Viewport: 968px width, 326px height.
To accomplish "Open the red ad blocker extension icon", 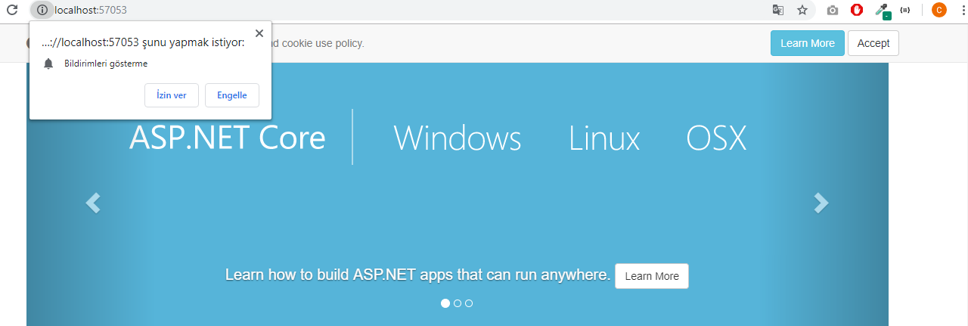I will pos(857,10).
